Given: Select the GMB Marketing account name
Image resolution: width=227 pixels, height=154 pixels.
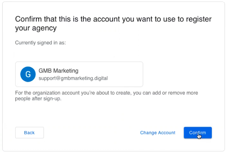Looking at the screenshot, I should (x=59, y=71).
